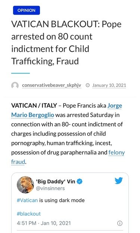This screenshot has height=233, width=140.
Task: Click the Twitter bird logo
Action: pyautogui.click(x=119, y=181)
